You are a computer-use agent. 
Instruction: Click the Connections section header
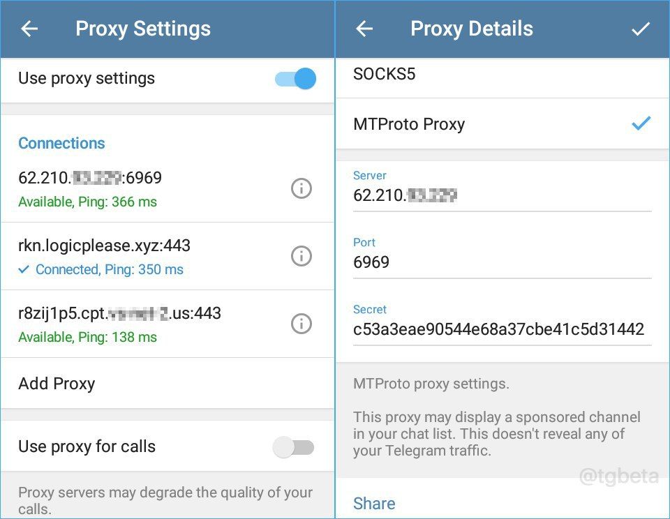pyautogui.click(x=61, y=143)
